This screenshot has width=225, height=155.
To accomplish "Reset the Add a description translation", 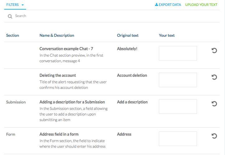I will coord(214,104).
